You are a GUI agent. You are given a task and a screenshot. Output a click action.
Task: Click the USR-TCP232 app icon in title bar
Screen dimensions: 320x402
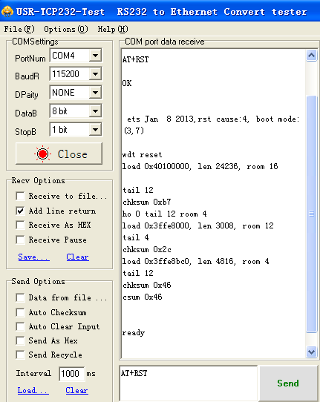click(7, 12)
